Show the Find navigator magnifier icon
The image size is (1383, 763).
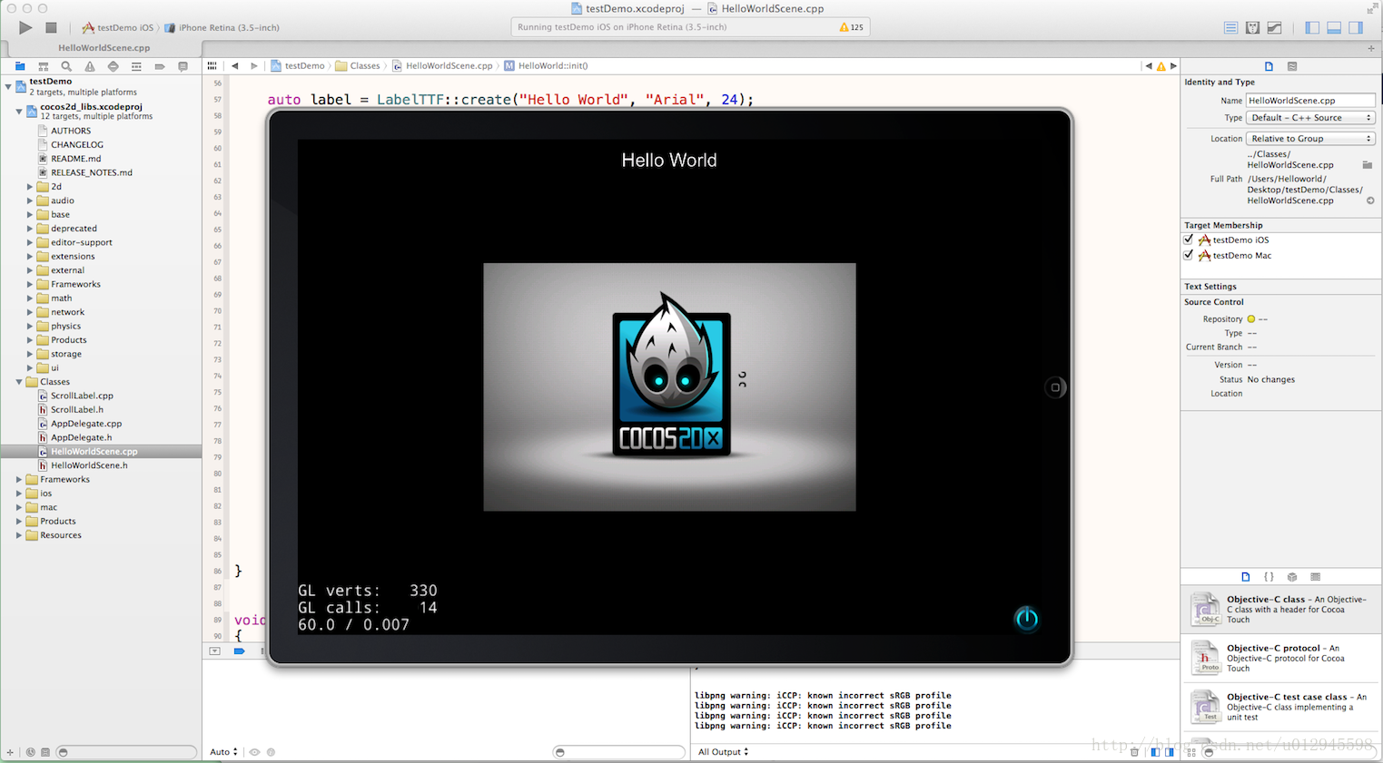pyautogui.click(x=66, y=66)
